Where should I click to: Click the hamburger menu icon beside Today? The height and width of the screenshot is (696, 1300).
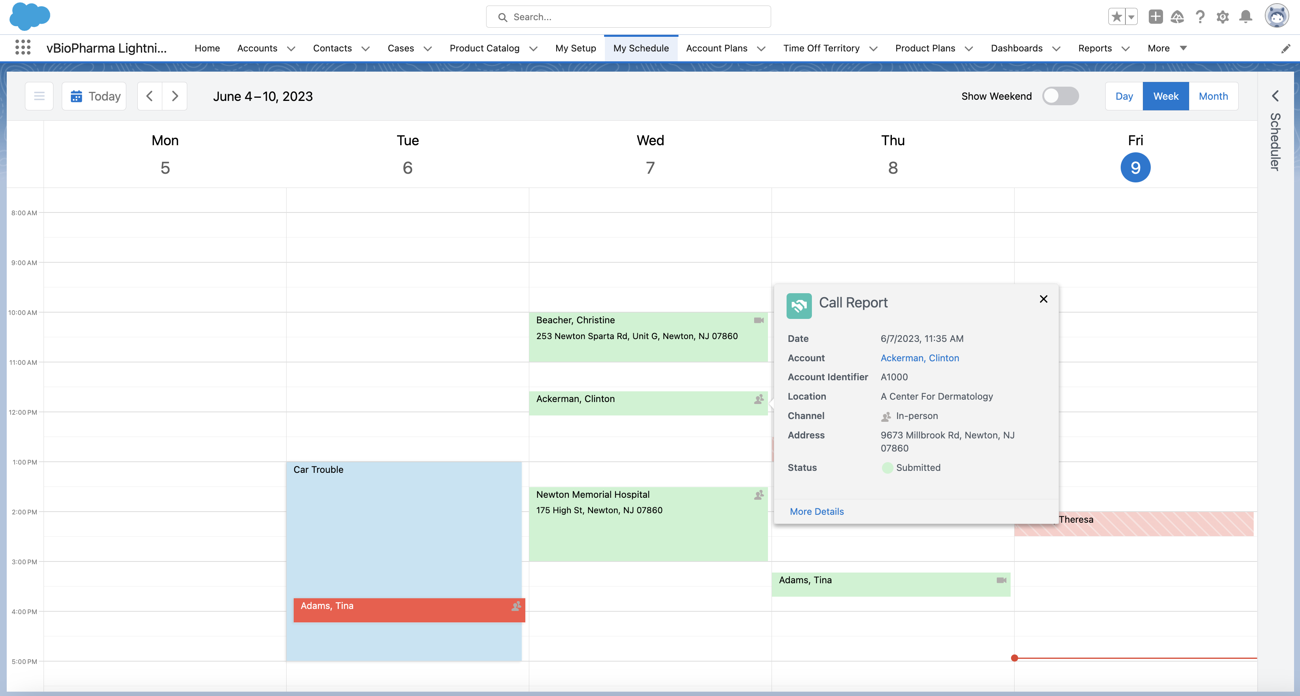click(39, 96)
